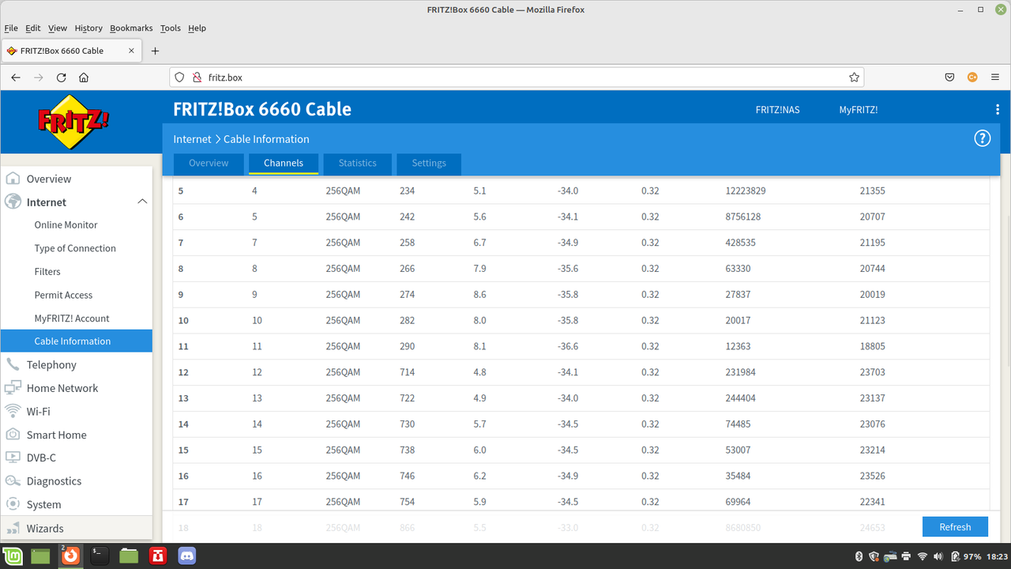Open the Linux Mint start menu
The height and width of the screenshot is (569, 1011).
[12, 556]
